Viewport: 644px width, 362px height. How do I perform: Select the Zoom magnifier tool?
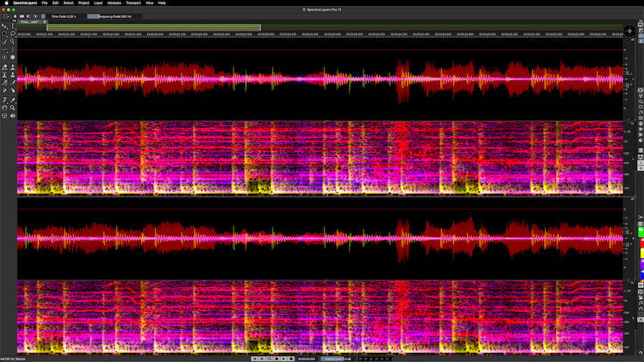[13, 108]
